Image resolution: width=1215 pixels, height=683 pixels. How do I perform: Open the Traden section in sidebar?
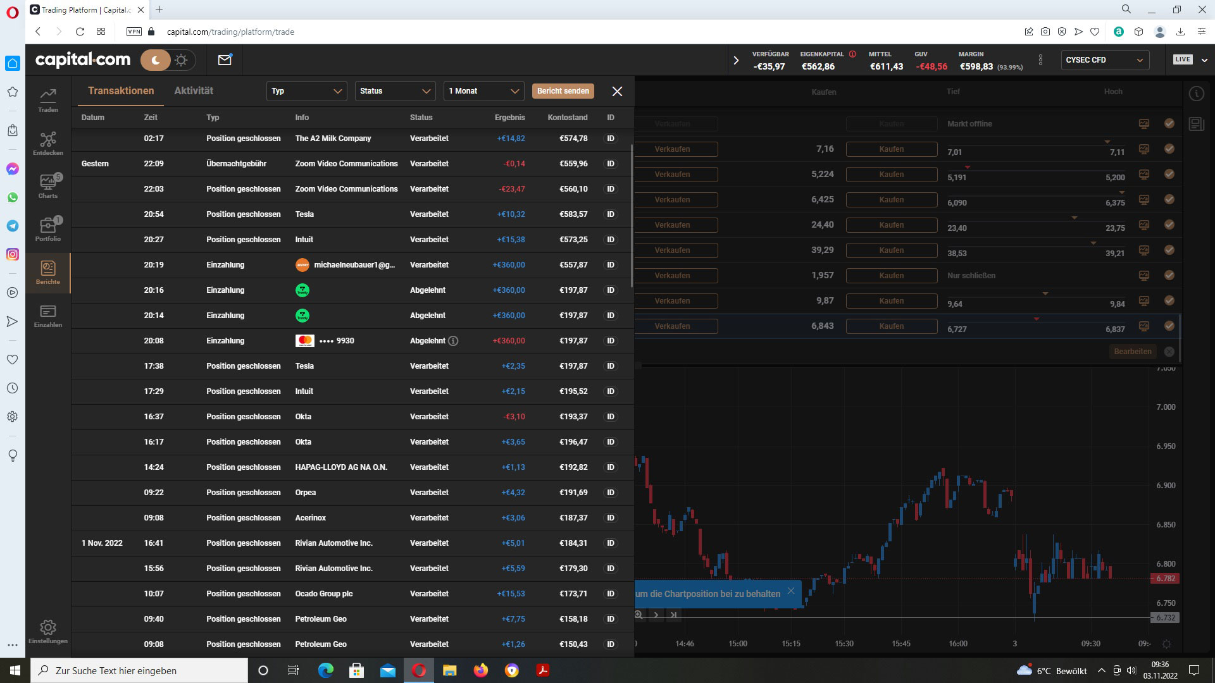coord(48,99)
